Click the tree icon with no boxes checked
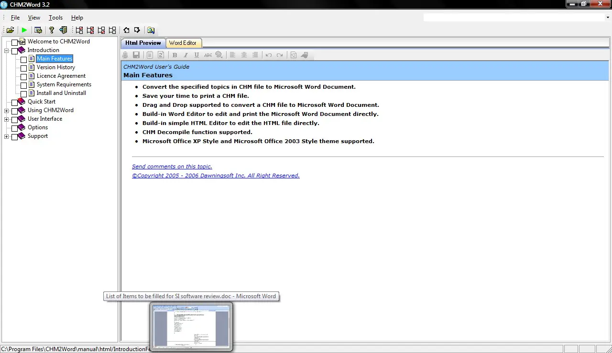 click(x=112, y=30)
